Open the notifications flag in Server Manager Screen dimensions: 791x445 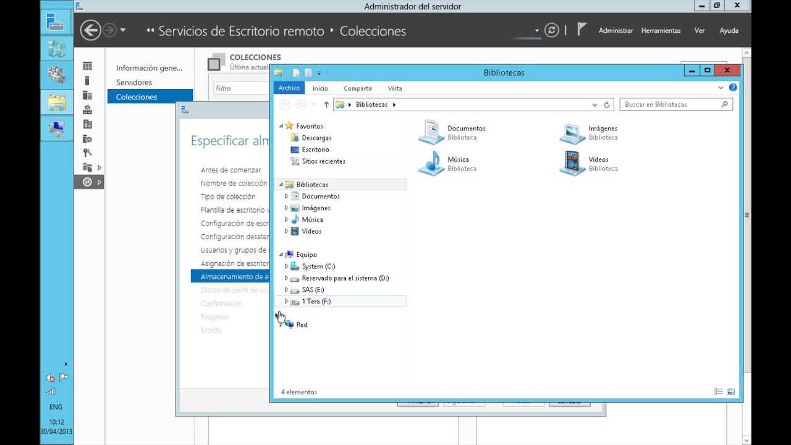pyautogui.click(x=582, y=29)
